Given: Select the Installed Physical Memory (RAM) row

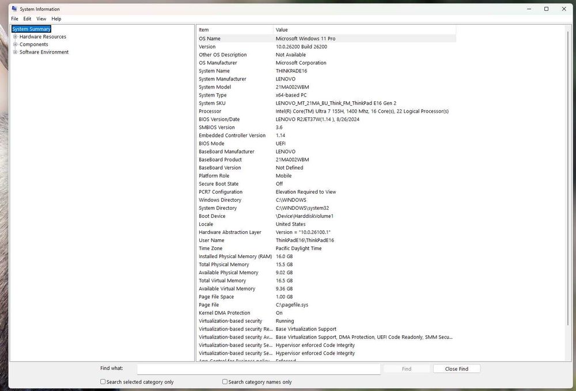Looking at the screenshot, I should 326,256.
